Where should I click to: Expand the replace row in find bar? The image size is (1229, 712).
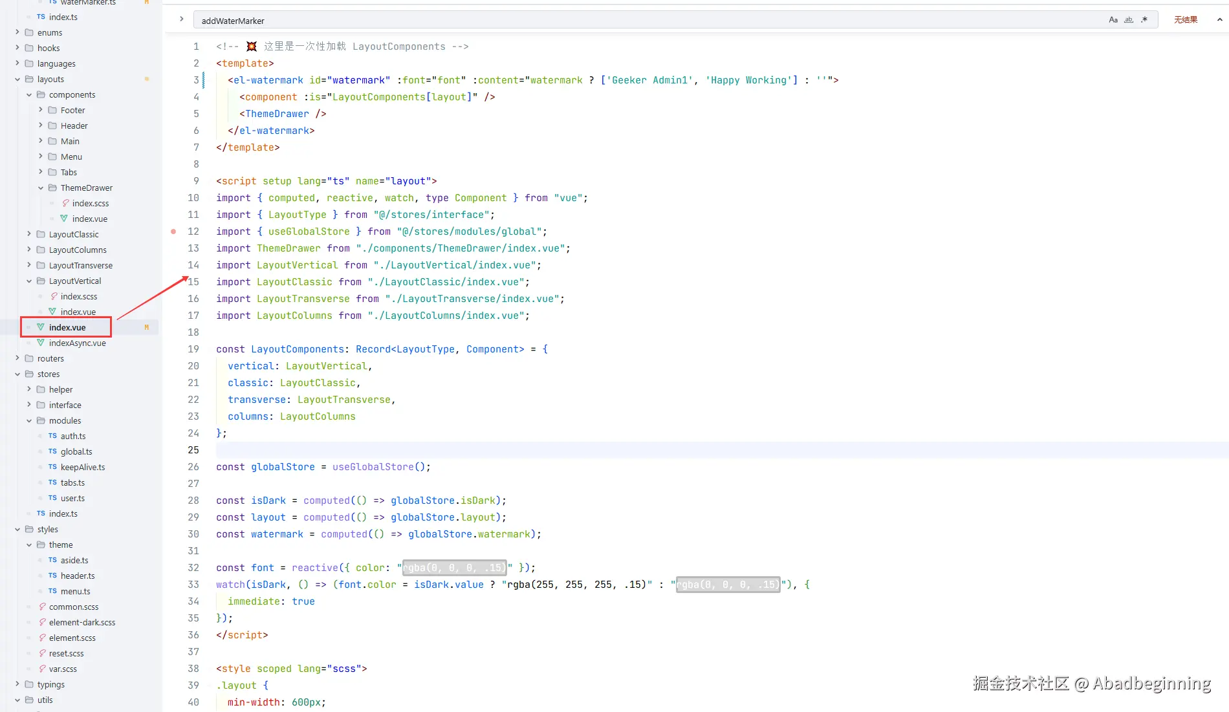pyautogui.click(x=182, y=19)
